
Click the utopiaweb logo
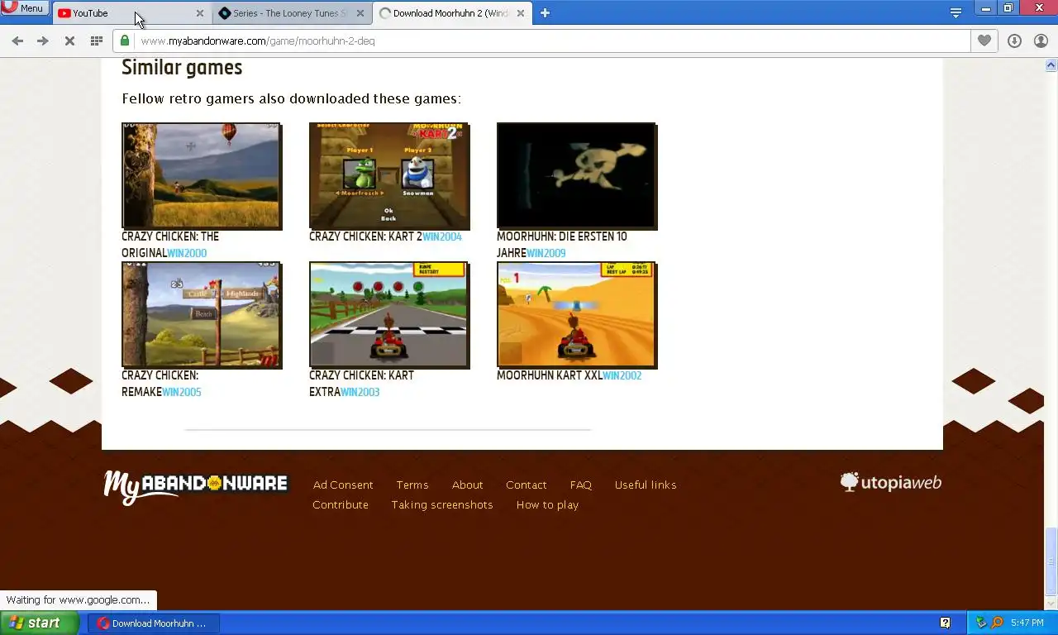coord(891,483)
